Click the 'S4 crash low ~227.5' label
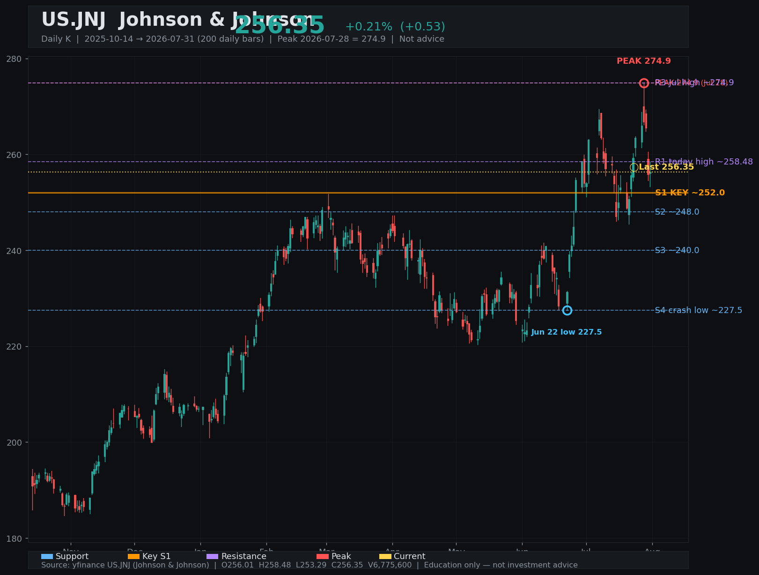The image size is (759, 575). tap(698, 310)
